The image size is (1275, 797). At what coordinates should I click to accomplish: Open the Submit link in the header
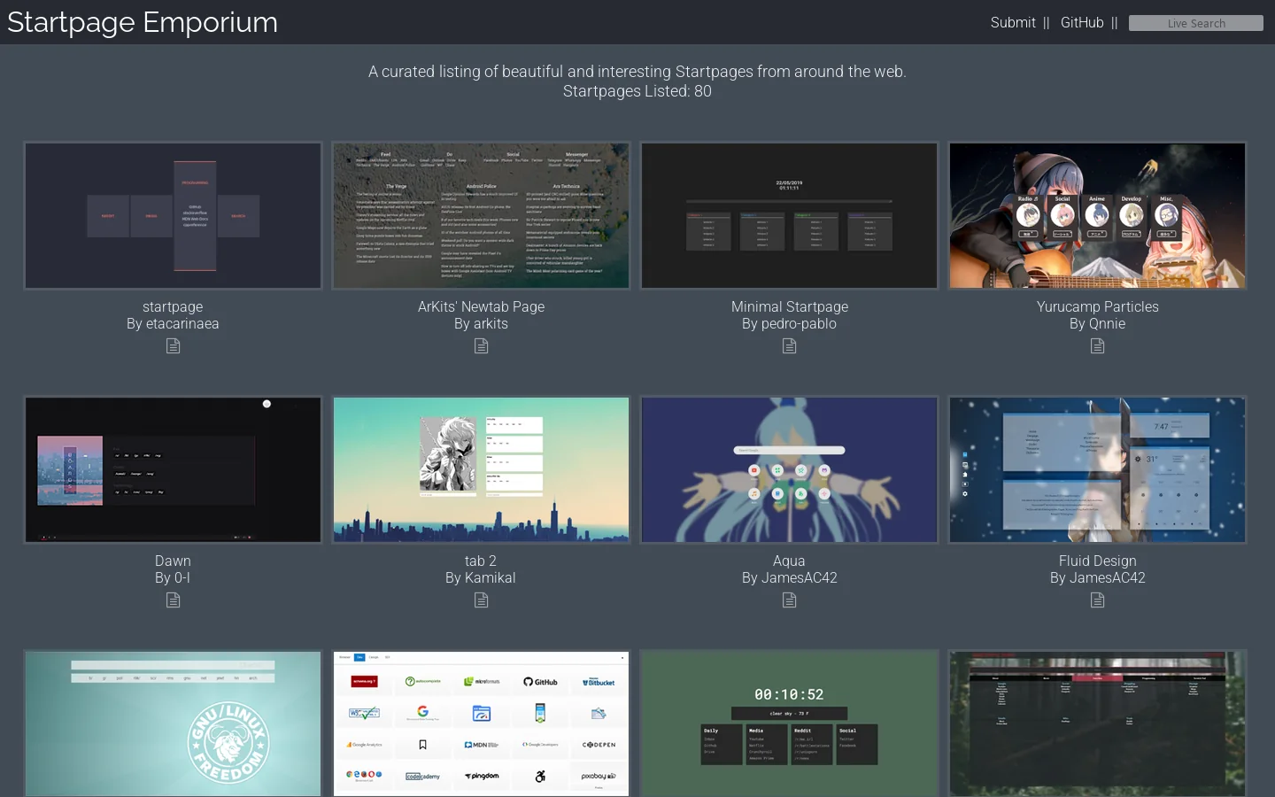[1013, 22]
